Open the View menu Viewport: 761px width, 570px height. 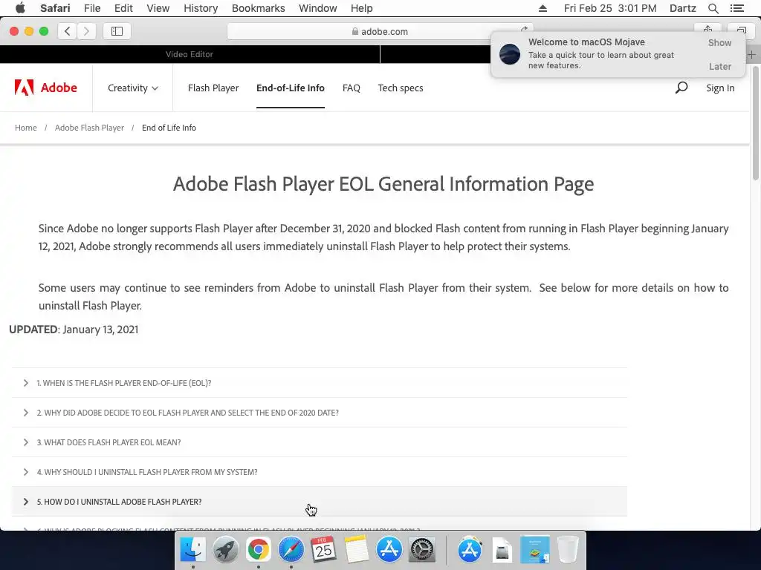[158, 8]
